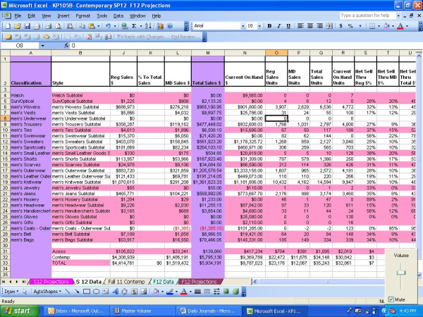Viewport: 423px width, 317px height.
Task: Click the Windows Start button
Action: click(x=20, y=311)
